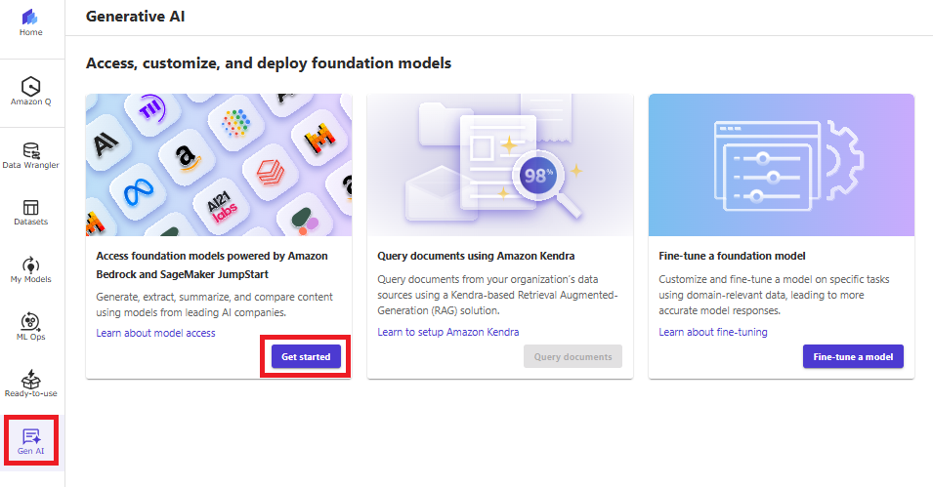The width and height of the screenshot is (933, 487).
Task: Click heading Access, customize, and deploy foundation models
Action: pos(269,63)
